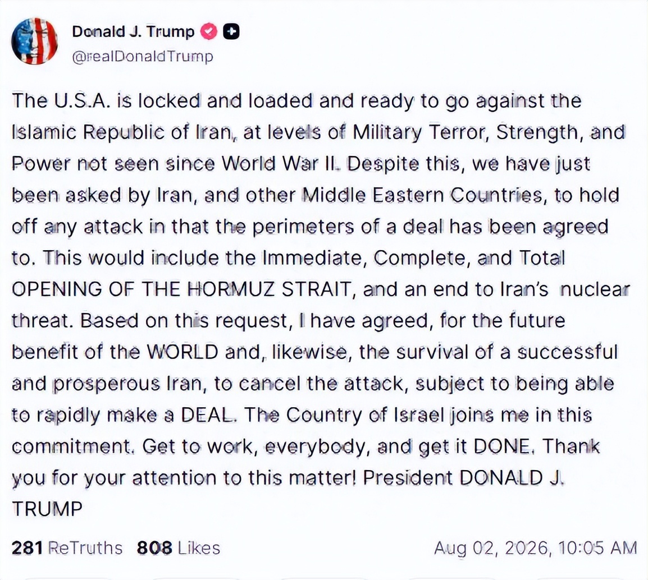Viewport: 648px width, 580px height.
Task: Open the @realDonaldTrump handle
Action: coord(143,56)
